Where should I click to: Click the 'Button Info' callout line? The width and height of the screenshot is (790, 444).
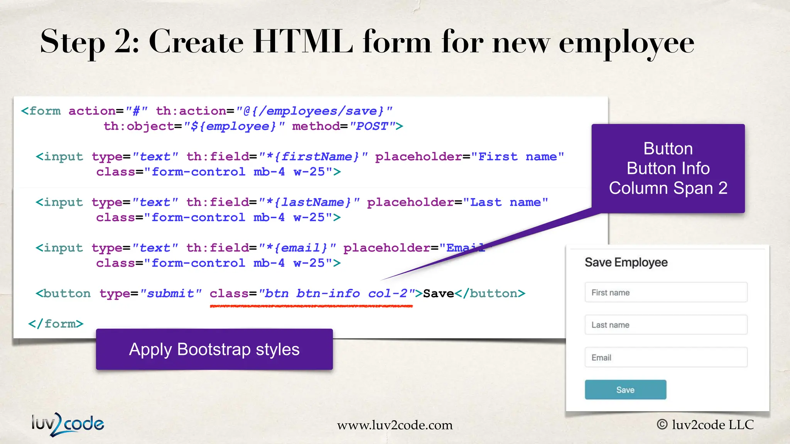click(x=668, y=168)
